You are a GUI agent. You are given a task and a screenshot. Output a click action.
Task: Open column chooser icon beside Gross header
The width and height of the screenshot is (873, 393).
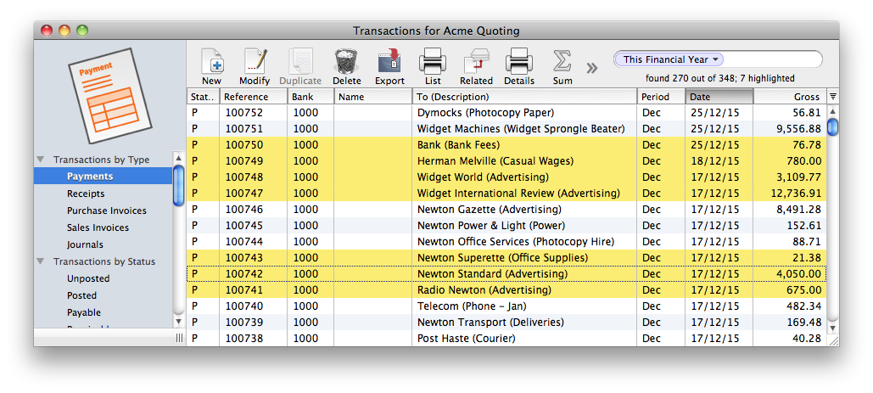click(x=833, y=96)
